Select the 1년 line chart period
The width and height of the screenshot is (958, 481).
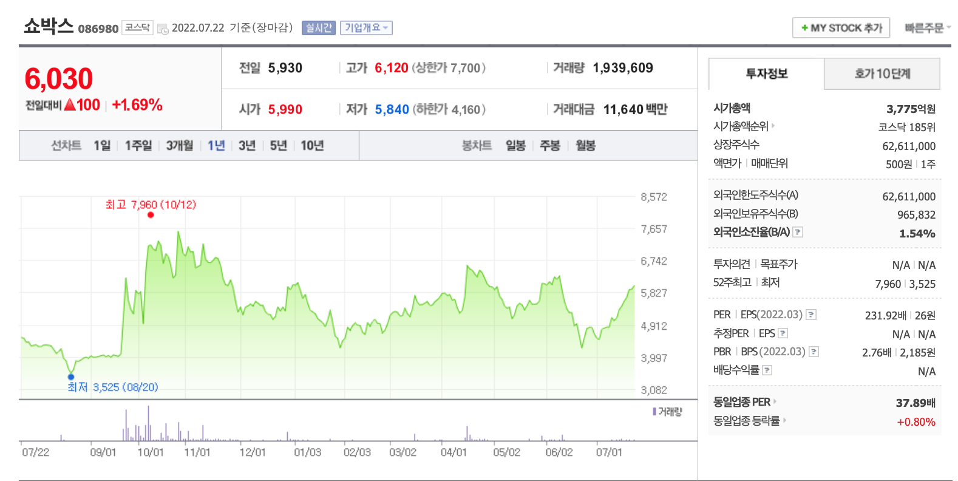216,146
